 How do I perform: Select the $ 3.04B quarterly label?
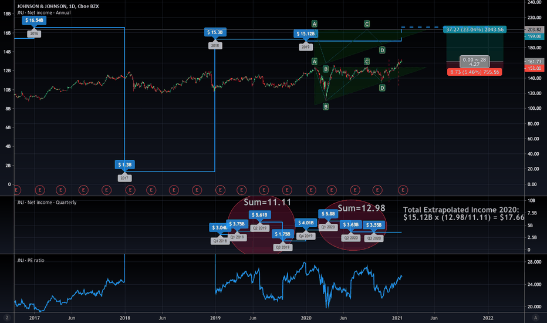click(x=218, y=227)
